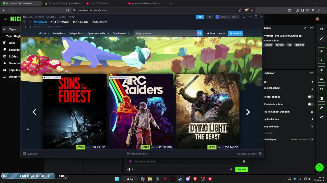
Task: Click the broadcast signal icon in Kick sidebar
Action: pyautogui.click(x=321, y=89)
